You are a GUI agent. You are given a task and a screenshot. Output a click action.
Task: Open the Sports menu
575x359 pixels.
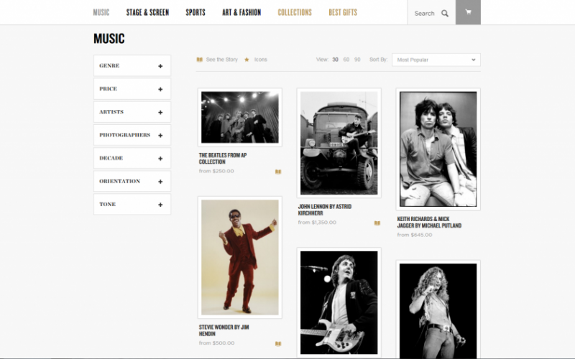pos(195,12)
